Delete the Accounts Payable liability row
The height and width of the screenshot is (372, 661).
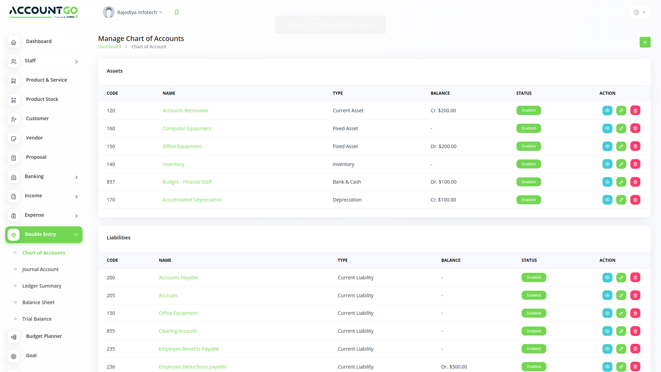[x=635, y=278]
